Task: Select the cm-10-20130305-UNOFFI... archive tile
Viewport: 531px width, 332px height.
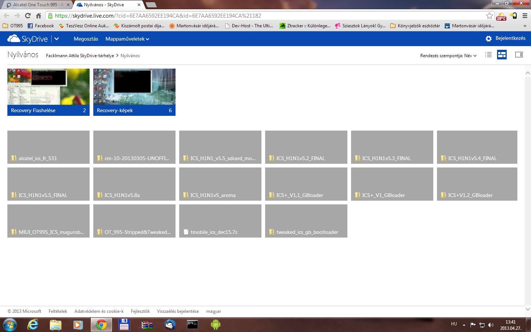Action: (x=134, y=147)
